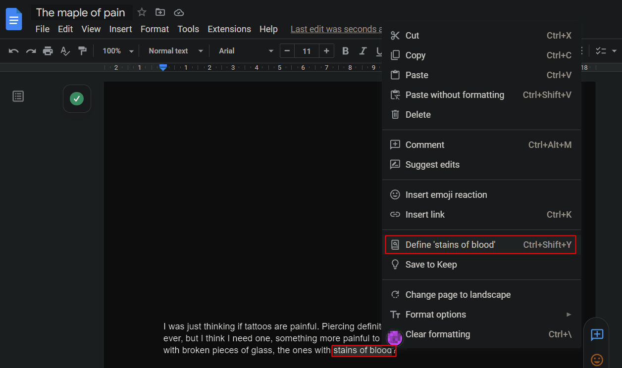This screenshot has height=368, width=622.
Task: Click the left indent marker on ruler
Action: pyautogui.click(x=163, y=68)
